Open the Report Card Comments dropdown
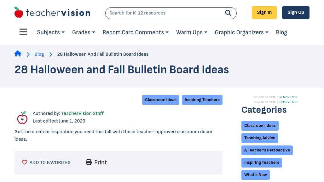Viewport: 324px width, 182px height. [x=136, y=32]
